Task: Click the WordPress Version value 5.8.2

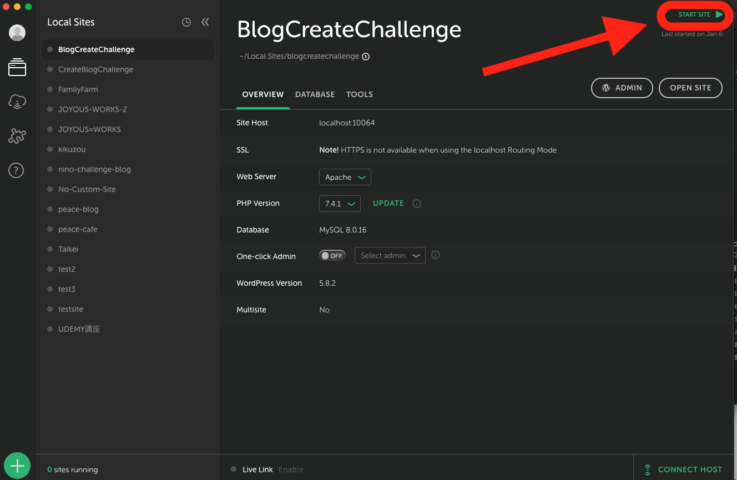Action: 327,283
